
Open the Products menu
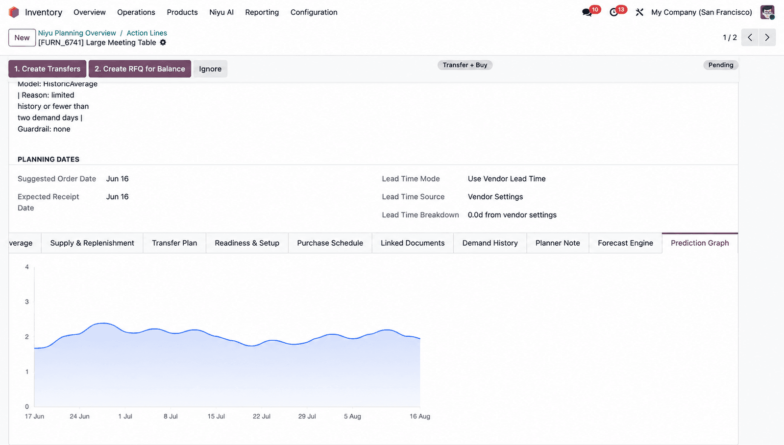coord(182,12)
